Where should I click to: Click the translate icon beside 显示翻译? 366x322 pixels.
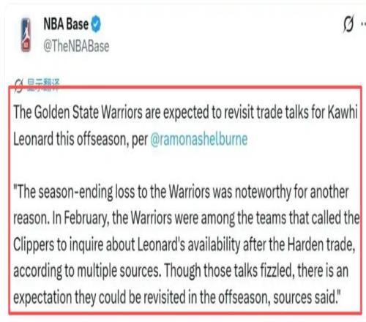tap(19, 86)
